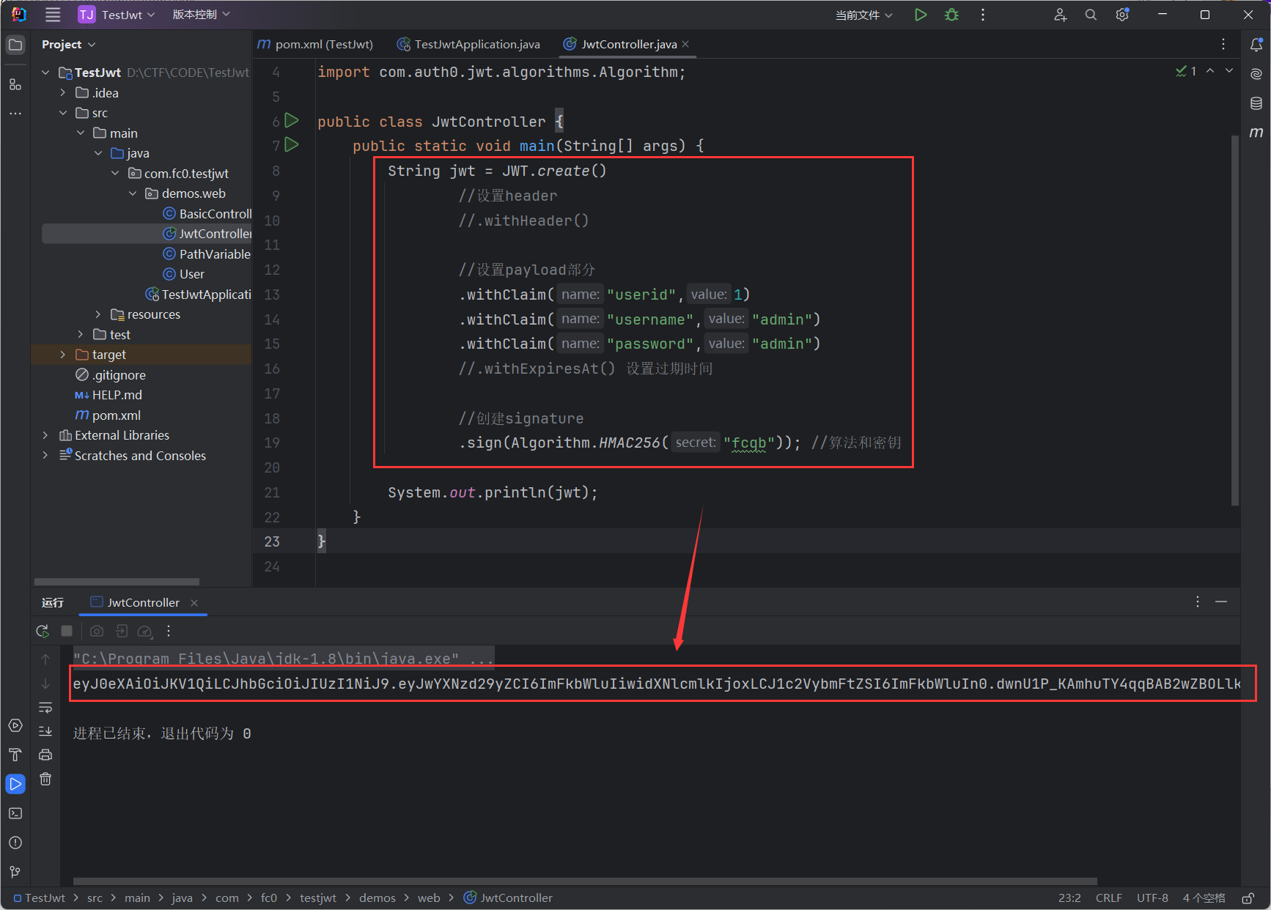
Task: Click the run console horizontal scrollbar
Action: point(585,881)
